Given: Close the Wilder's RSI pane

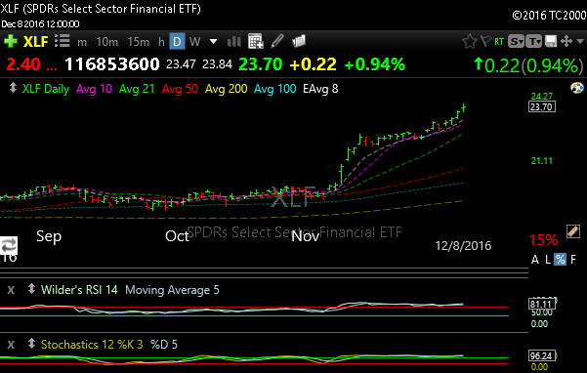Looking at the screenshot, I should (11, 290).
